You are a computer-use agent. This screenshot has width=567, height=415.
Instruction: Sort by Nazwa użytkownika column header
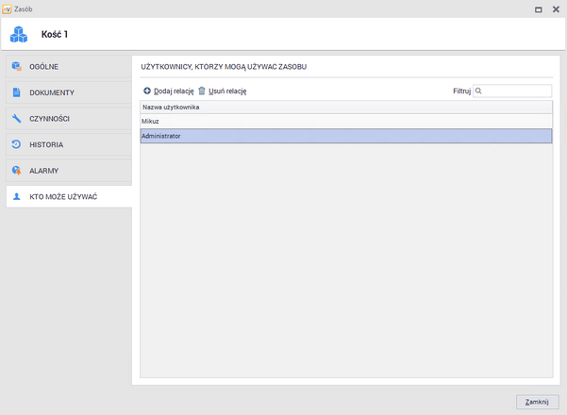[x=345, y=108]
